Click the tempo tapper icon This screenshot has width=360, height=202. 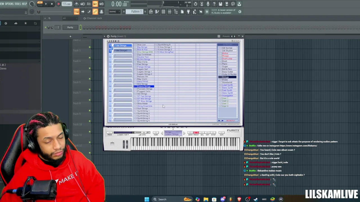pos(194,12)
